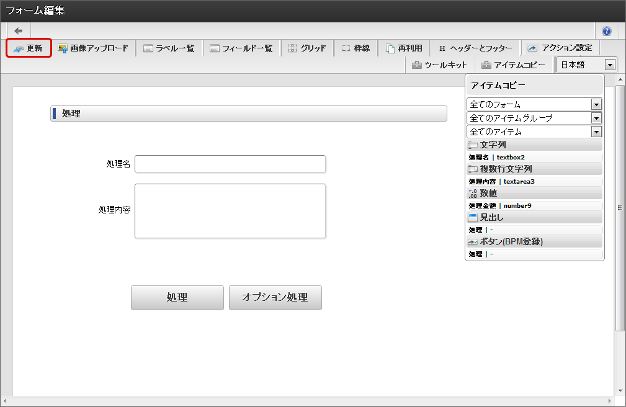Open the ラベル一覧 label list
Image resolution: width=626 pixels, height=407 pixels.
(169, 48)
